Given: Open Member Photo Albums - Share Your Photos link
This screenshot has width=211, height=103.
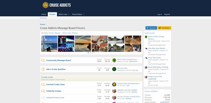Looking at the screenshot, I should (59, 33).
